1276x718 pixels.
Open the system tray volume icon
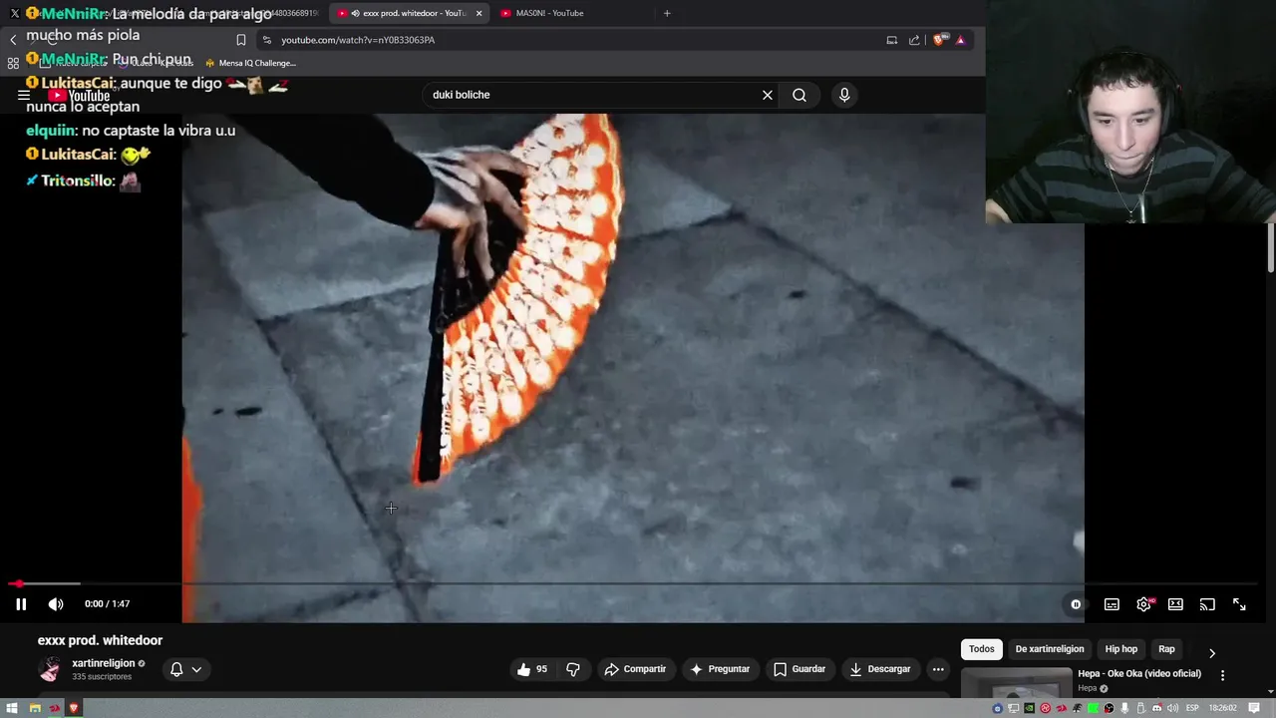click(x=1172, y=708)
